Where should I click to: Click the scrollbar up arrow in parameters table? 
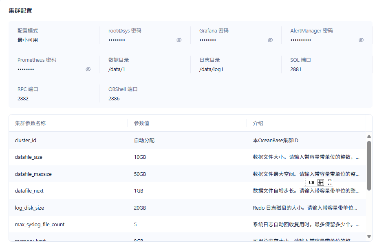tap(369, 136)
